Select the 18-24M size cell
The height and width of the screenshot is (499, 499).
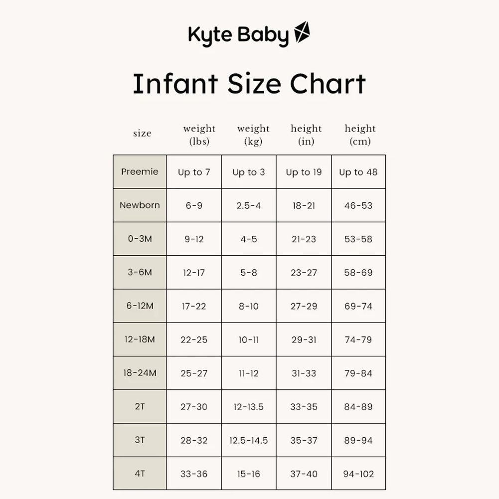click(140, 373)
